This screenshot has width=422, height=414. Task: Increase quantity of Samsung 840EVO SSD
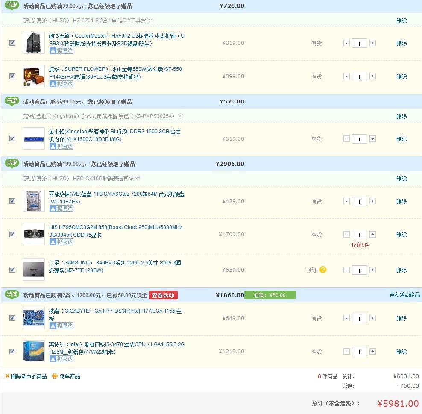372,270
